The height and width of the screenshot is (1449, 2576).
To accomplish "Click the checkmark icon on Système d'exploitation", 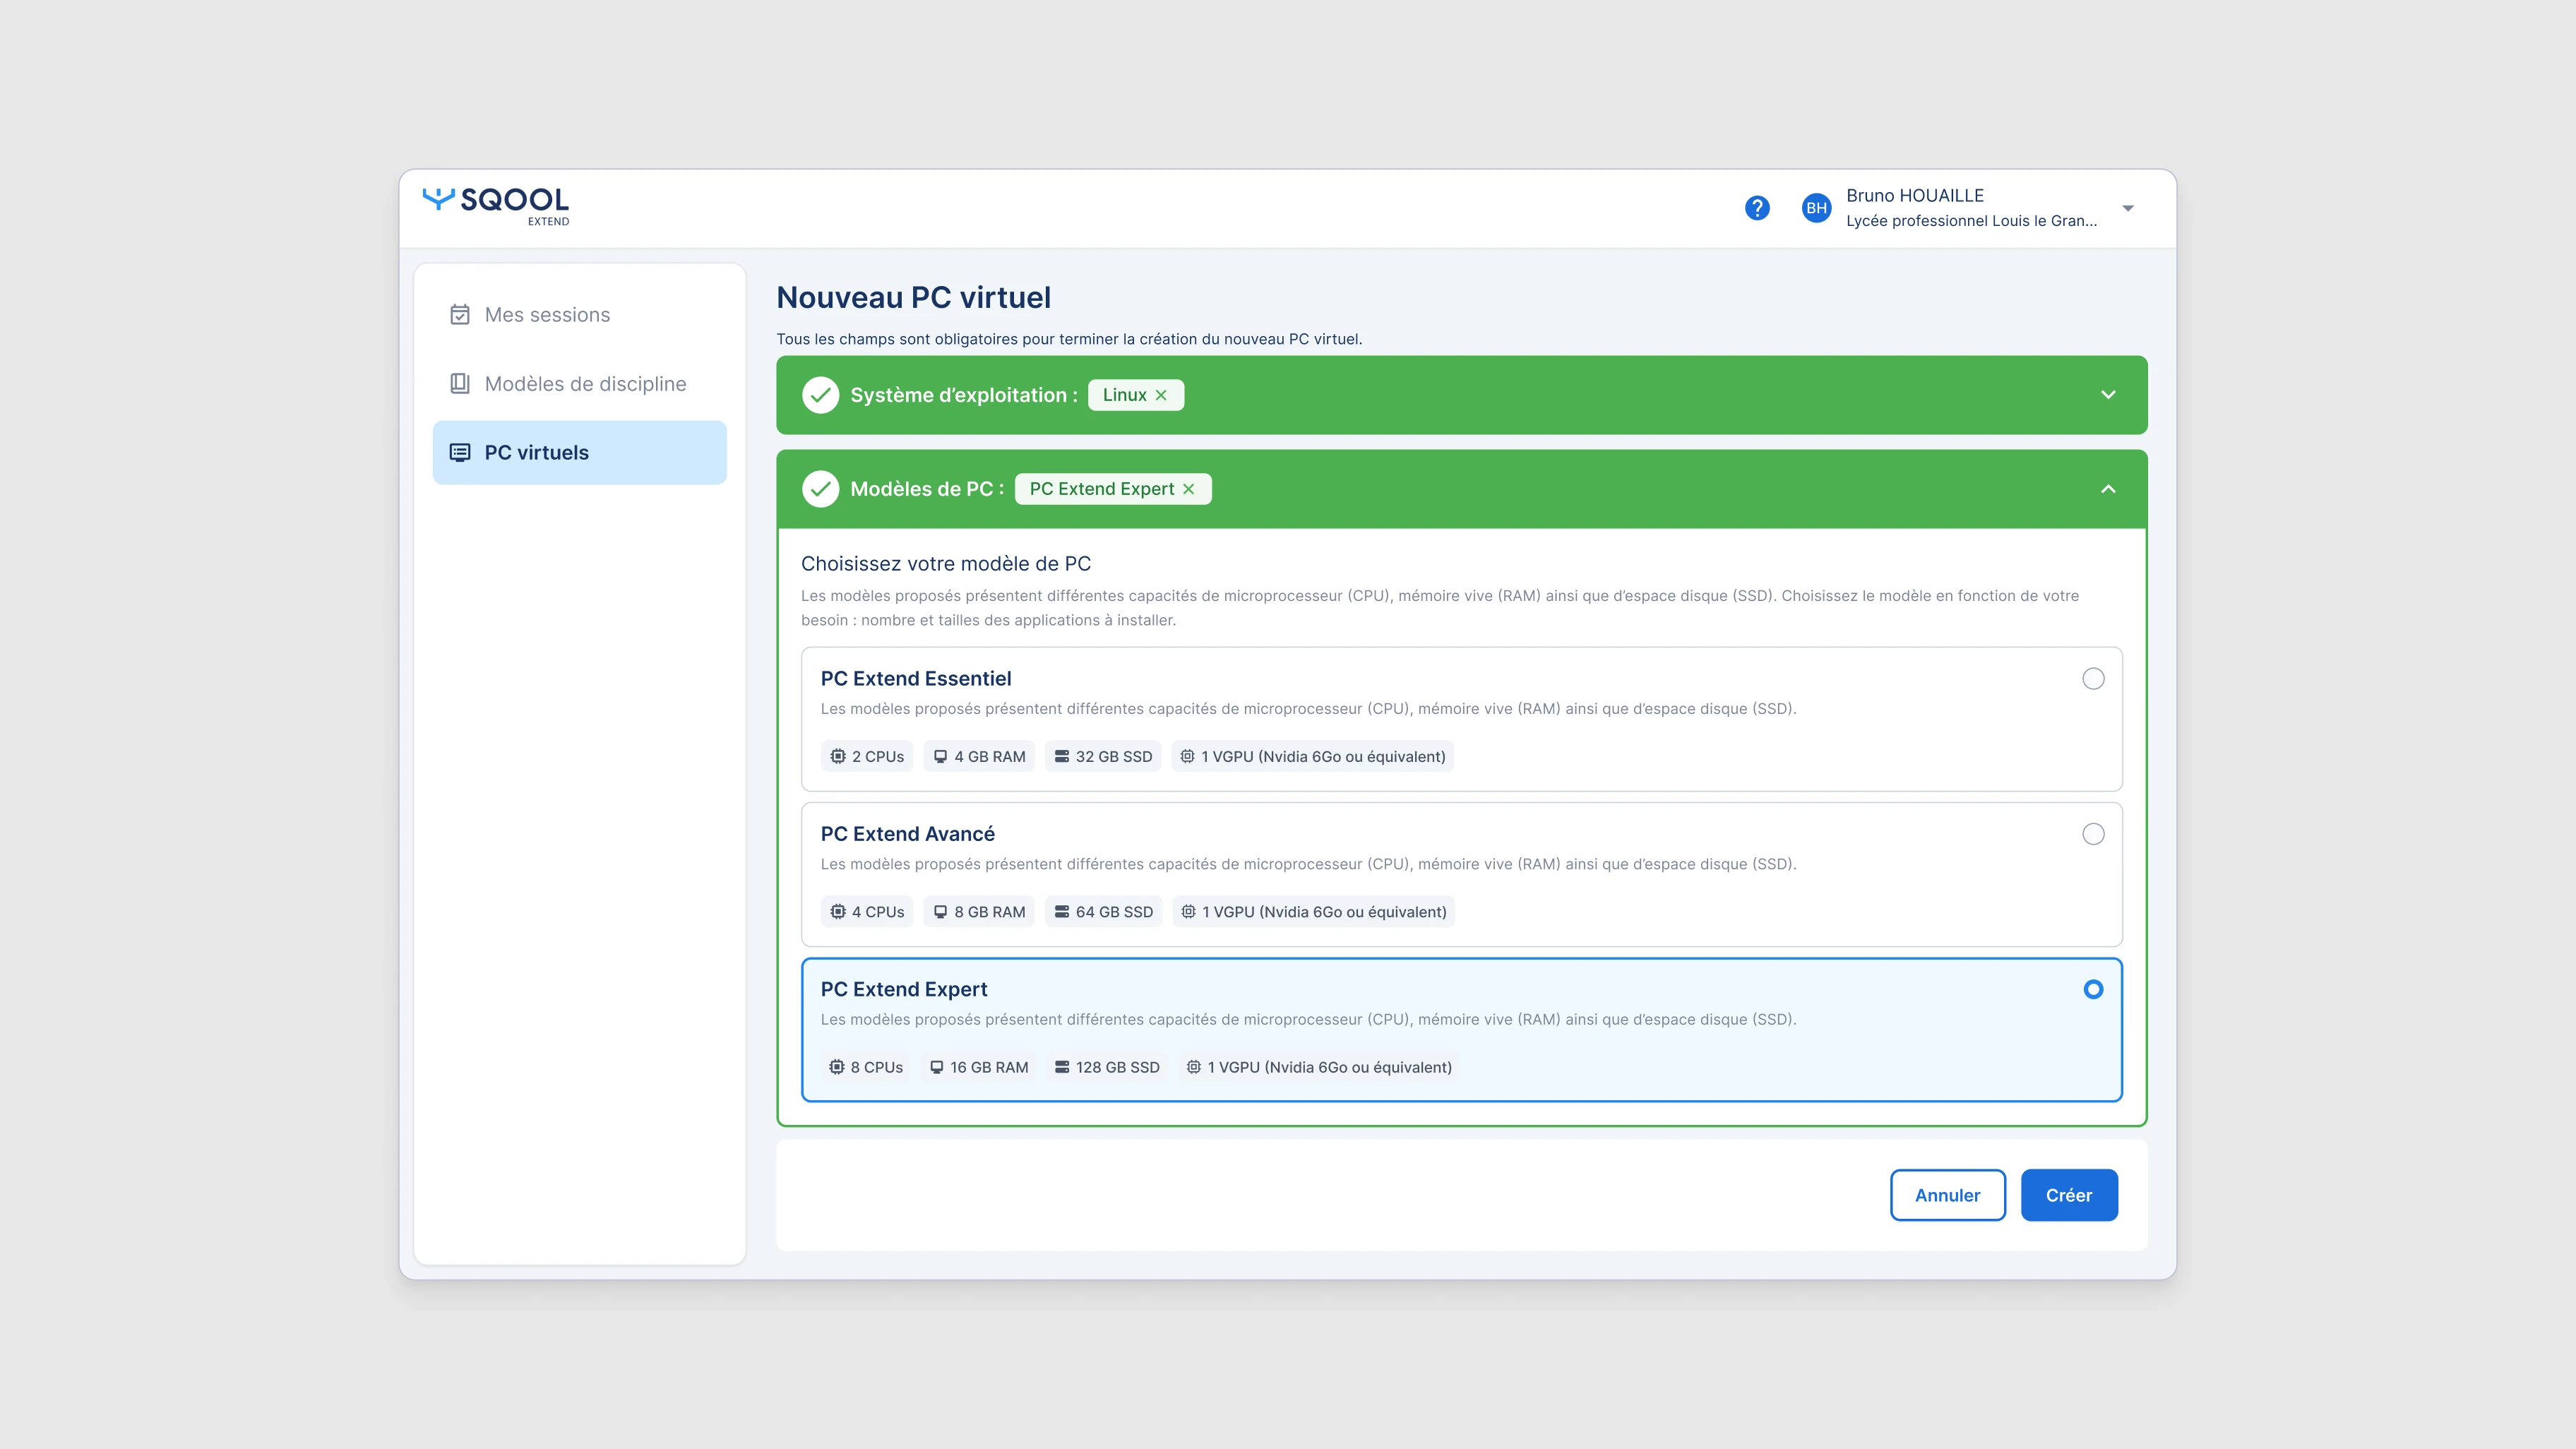I will (820, 395).
